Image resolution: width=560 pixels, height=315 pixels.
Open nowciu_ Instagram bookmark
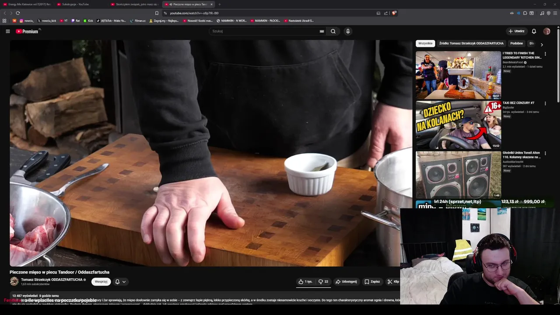(27, 21)
